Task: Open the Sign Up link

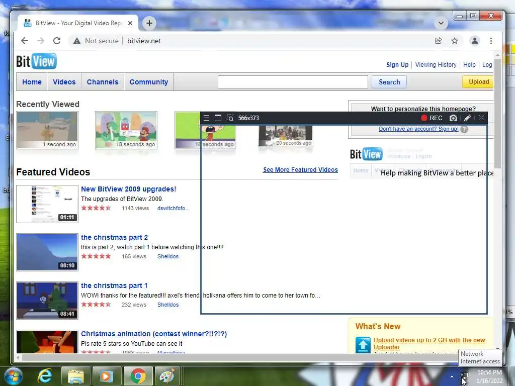Action: (397, 65)
